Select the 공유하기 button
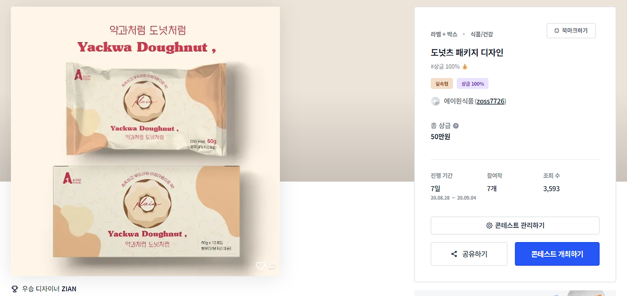The image size is (627, 296). [x=469, y=254]
